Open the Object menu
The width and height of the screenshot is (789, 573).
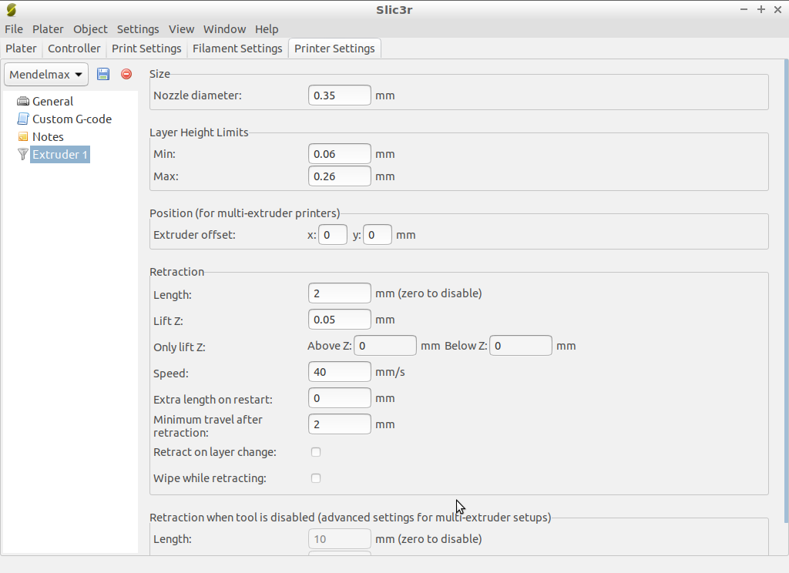(90, 29)
